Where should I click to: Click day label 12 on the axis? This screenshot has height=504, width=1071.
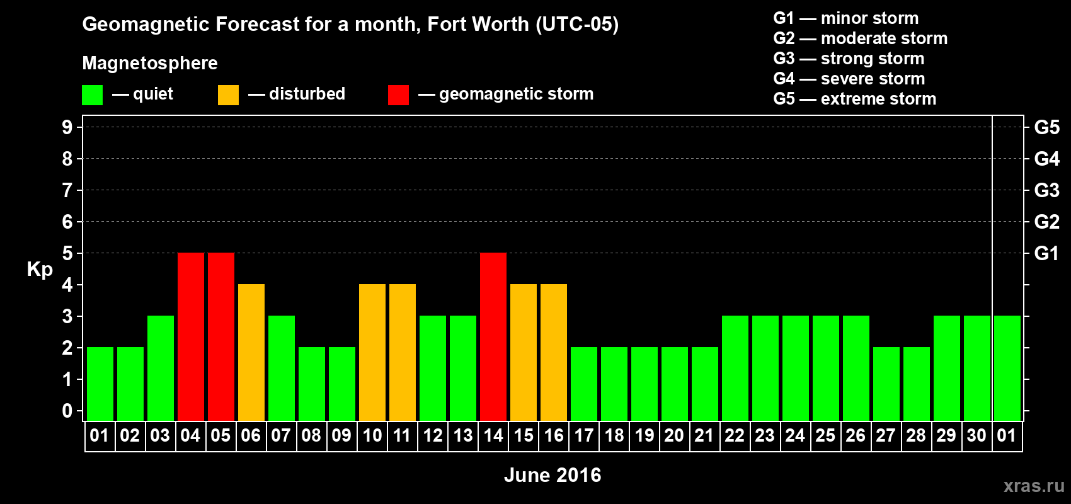click(x=433, y=435)
